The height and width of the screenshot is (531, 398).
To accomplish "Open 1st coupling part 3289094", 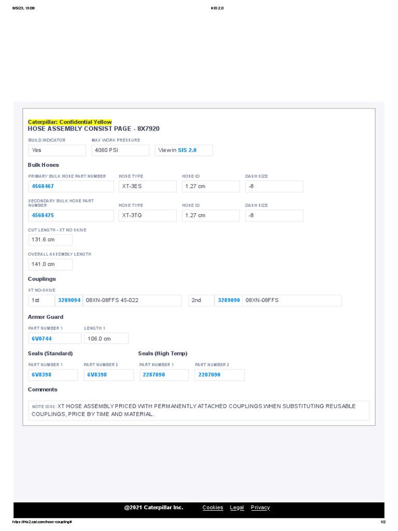I will coord(69,300).
